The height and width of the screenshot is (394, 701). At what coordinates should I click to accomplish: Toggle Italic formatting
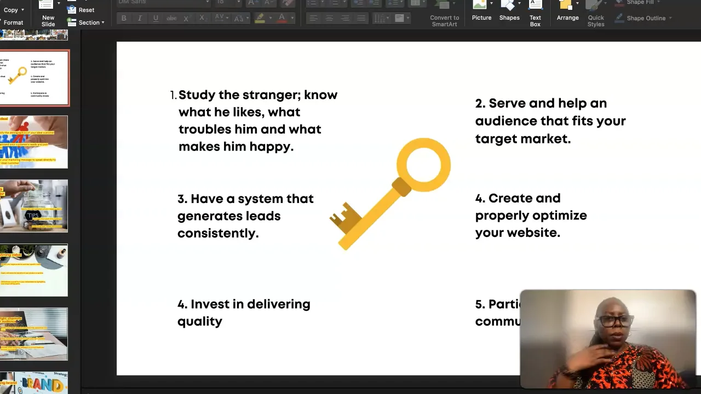coord(140,18)
